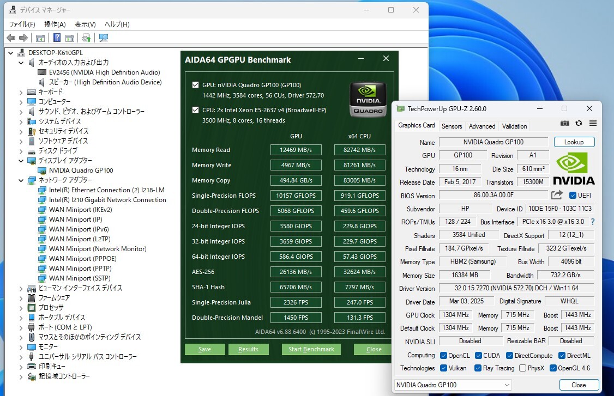Switch to the Sensors tab in GPU-Z
The image size is (614, 396).
[x=452, y=126]
